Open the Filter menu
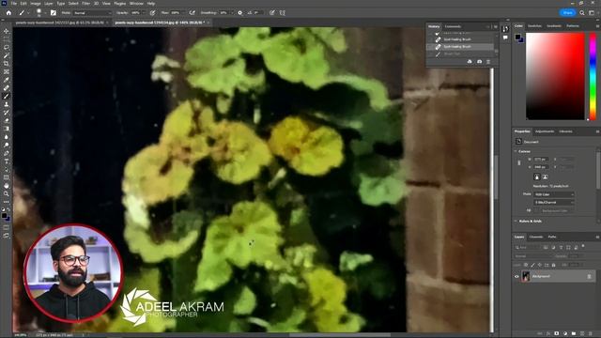The height and width of the screenshot is (338, 601). coord(85,4)
